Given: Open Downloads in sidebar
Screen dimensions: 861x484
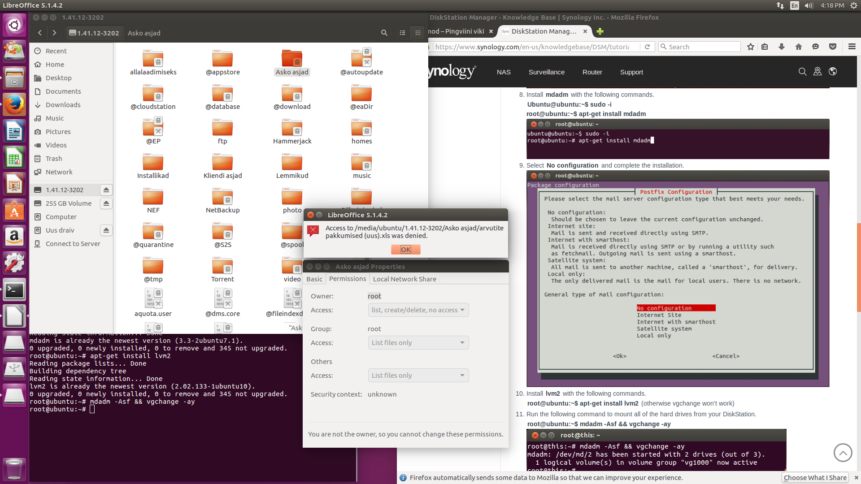Looking at the screenshot, I should pos(63,105).
